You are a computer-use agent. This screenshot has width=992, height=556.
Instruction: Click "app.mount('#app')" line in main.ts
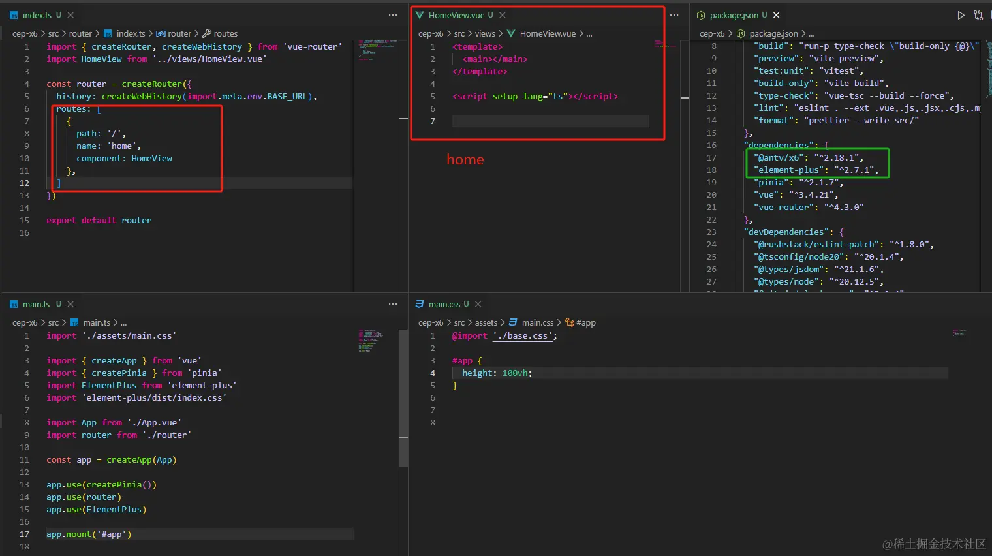click(x=89, y=534)
